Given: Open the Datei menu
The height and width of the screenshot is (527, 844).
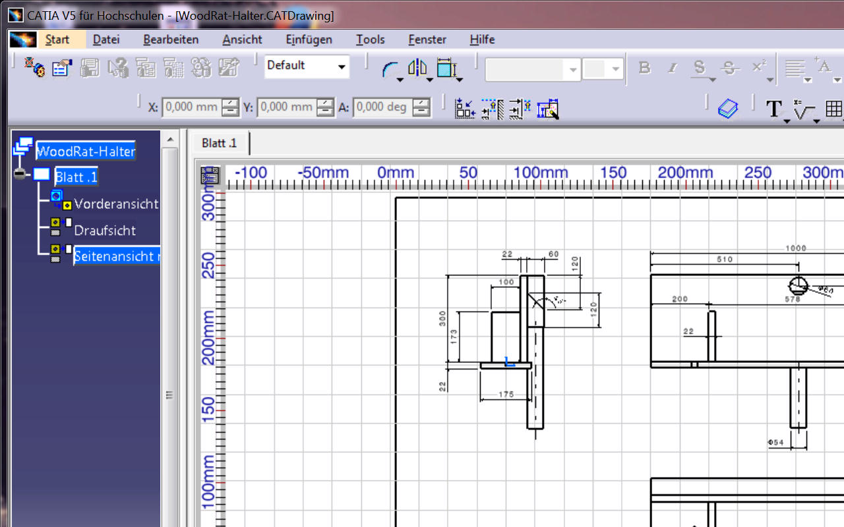Looking at the screenshot, I should point(106,40).
